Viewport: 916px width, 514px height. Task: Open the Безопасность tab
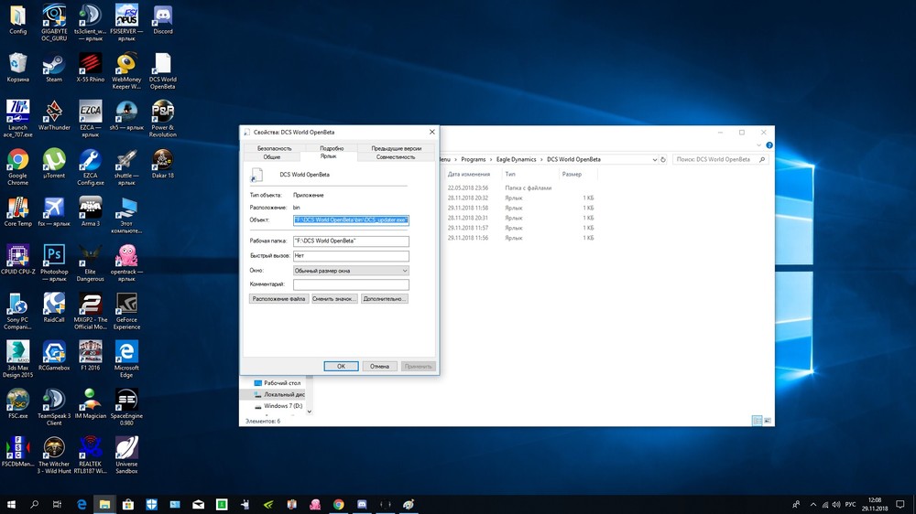(274, 148)
